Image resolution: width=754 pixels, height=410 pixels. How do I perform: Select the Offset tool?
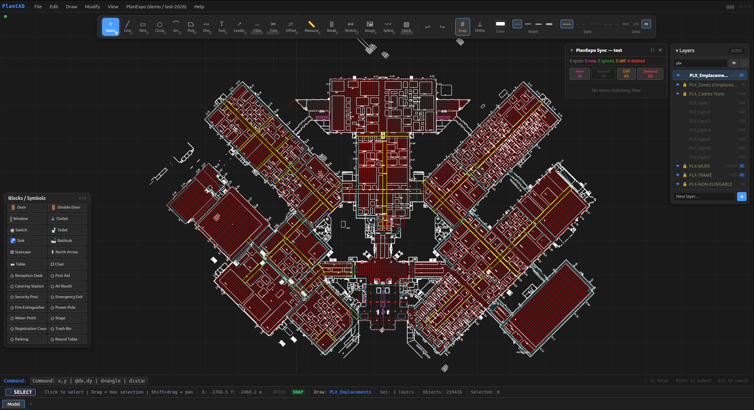pos(291,26)
